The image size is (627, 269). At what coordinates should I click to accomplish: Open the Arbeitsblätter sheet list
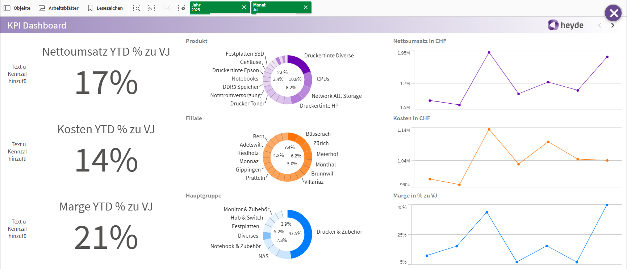59,8
